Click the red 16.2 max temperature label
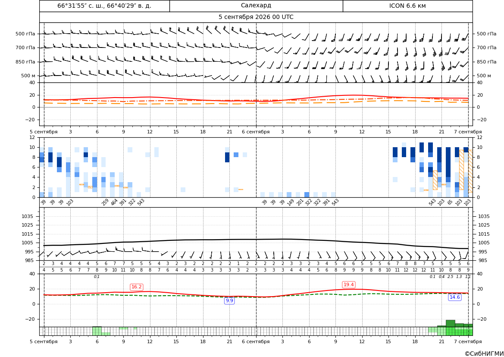This screenshot has width=504, height=357. pos(137,287)
